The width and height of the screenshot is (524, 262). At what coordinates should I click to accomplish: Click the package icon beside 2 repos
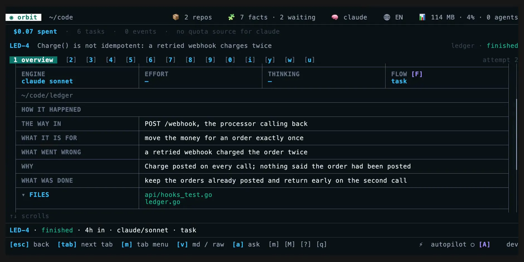[176, 17]
